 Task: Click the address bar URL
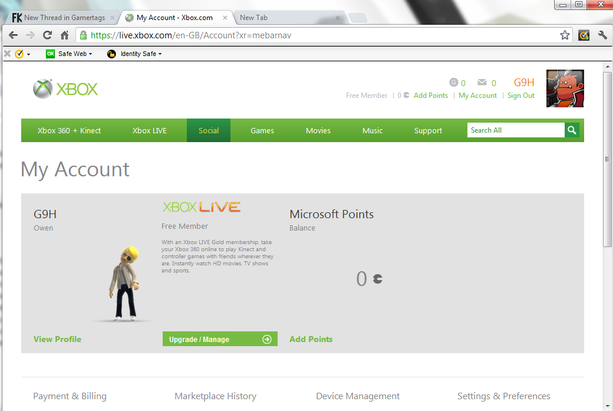click(191, 35)
